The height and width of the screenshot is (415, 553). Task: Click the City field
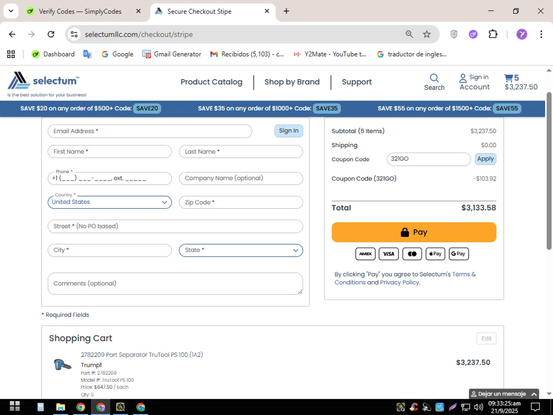[110, 250]
